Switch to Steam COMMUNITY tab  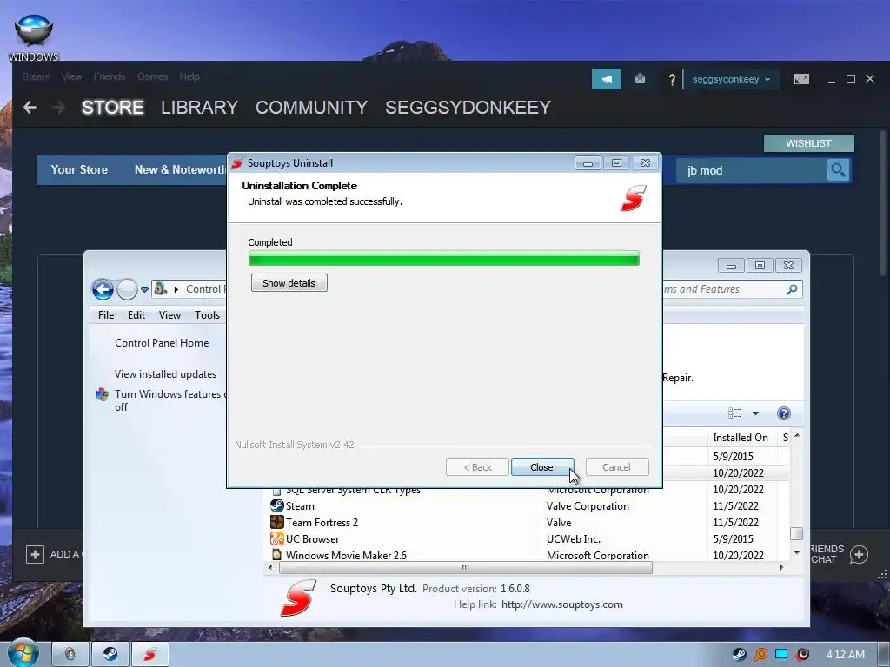pos(312,107)
